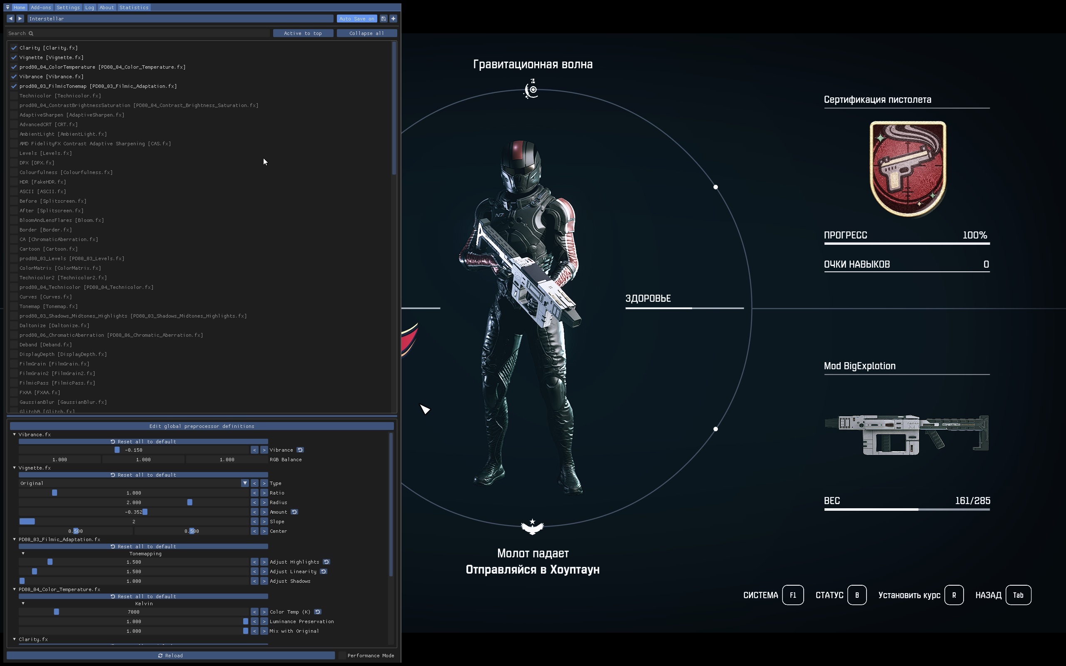The image size is (1066, 666).
Task: Reset Adjust Highlights with its reset icon
Action: point(326,562)
